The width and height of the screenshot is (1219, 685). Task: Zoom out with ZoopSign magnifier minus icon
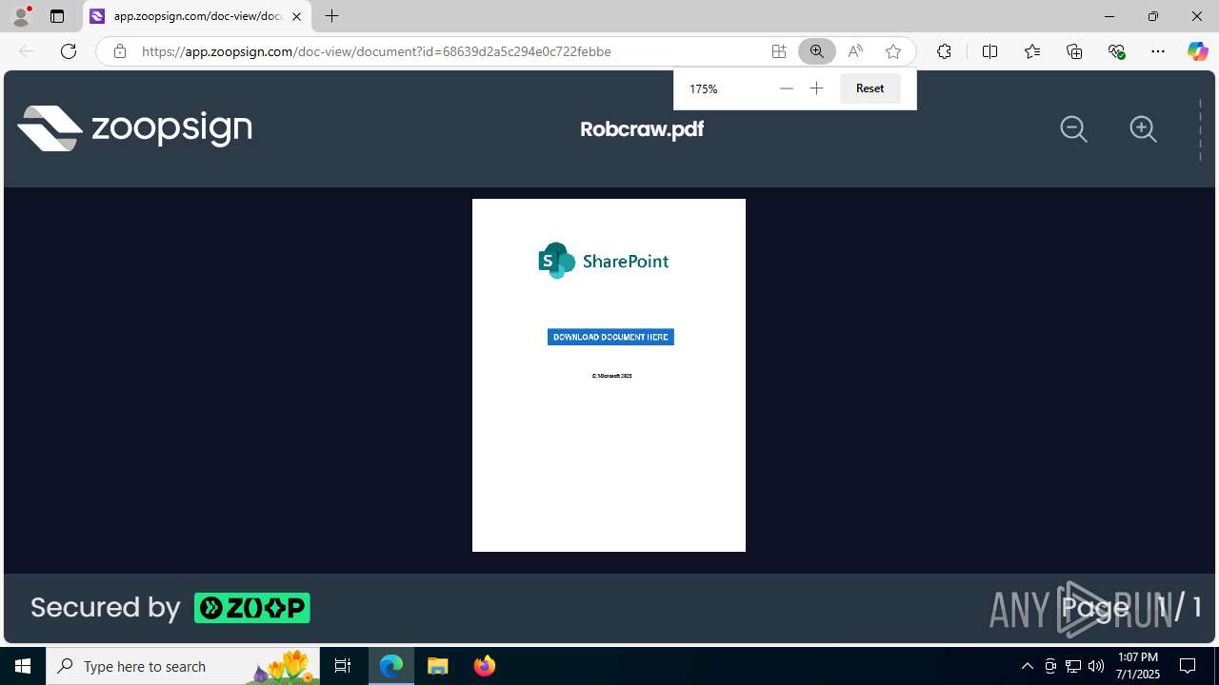(1074, 129)
